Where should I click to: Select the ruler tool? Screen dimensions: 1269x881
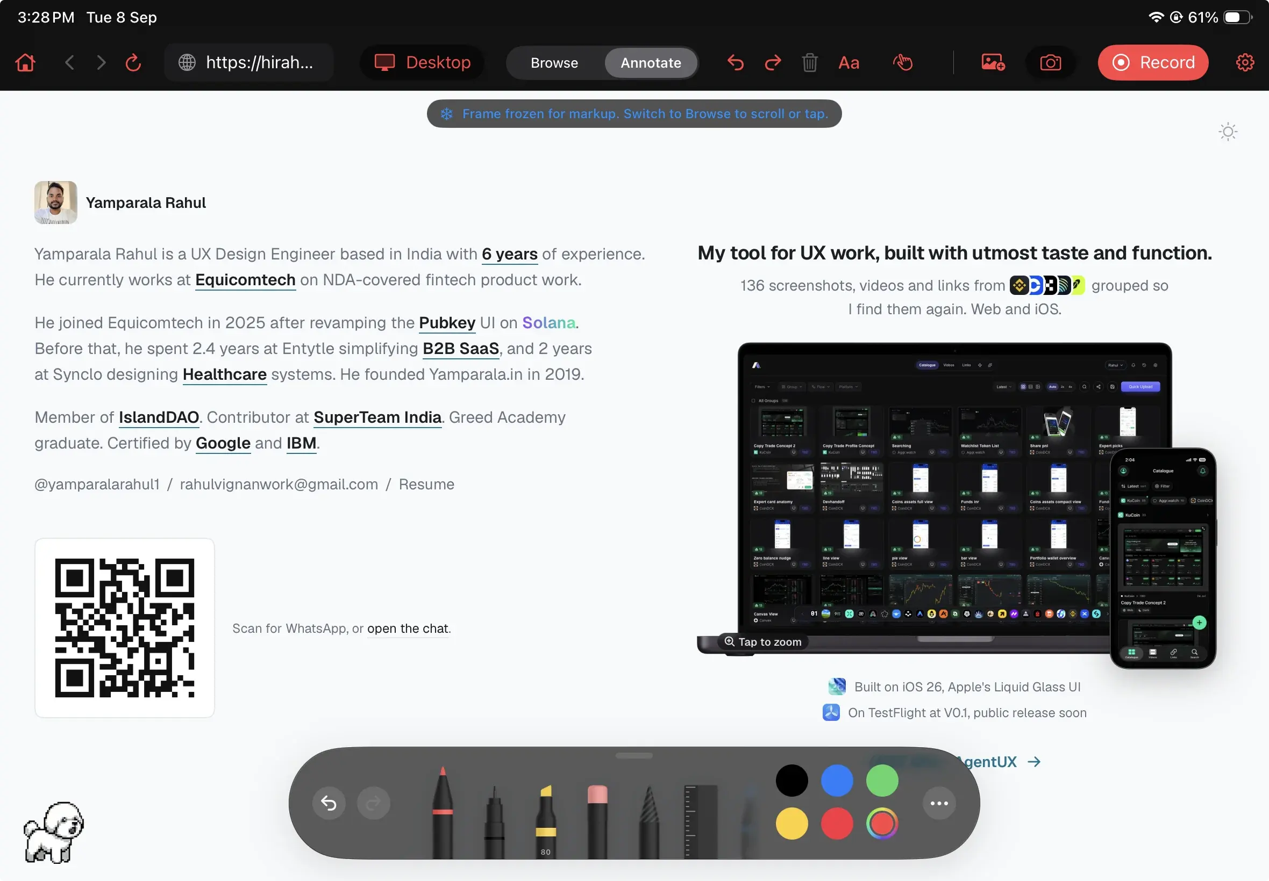700,821
